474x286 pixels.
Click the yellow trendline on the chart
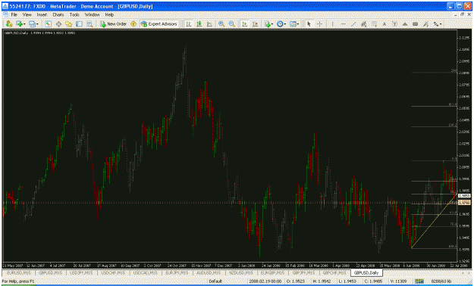tap(434, 221)
